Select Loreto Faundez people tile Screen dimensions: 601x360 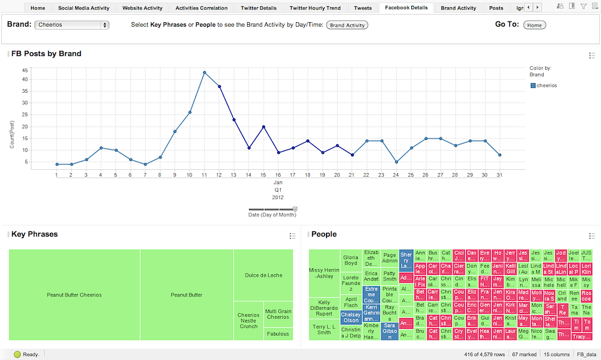[351, 283]
